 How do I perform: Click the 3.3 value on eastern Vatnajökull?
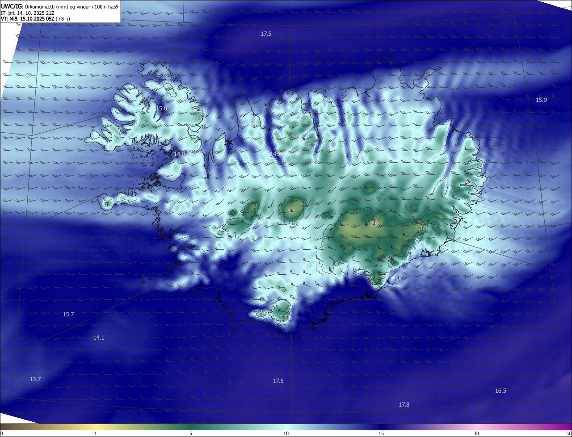(423, 228)
